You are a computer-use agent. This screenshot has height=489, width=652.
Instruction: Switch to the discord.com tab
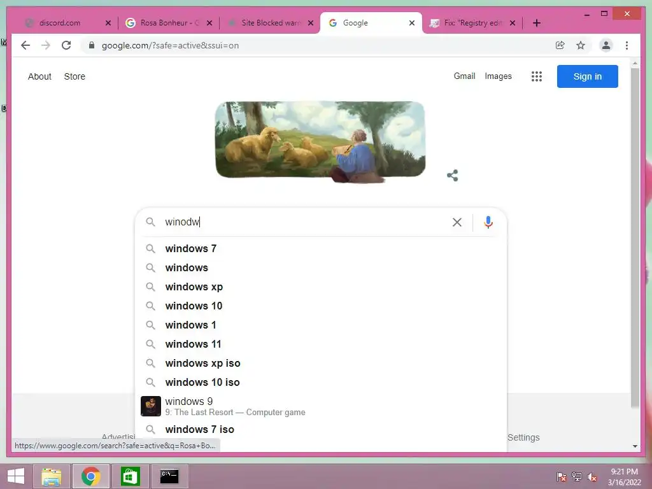pos(59,23)
